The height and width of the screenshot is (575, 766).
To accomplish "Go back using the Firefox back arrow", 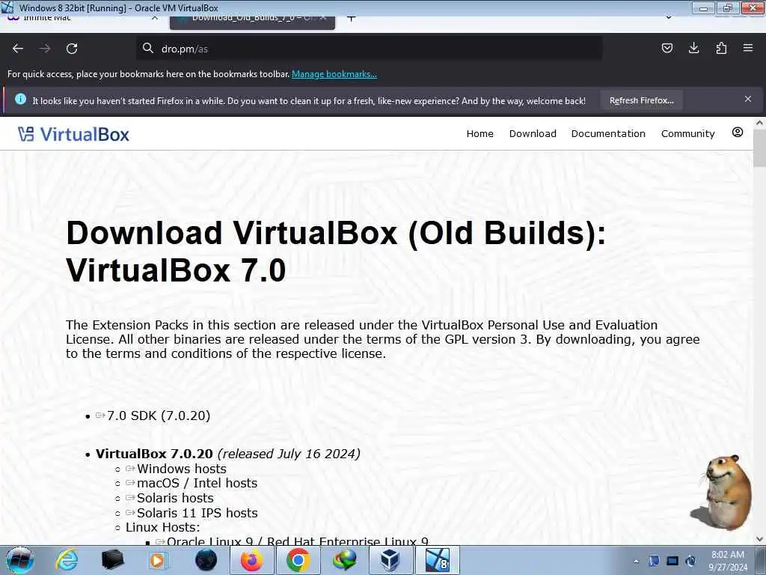I will click(x=18, y=49).
